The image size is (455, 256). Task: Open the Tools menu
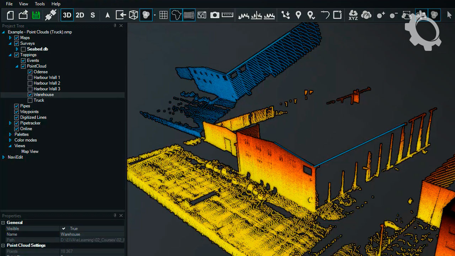click(x=40, y=4)
